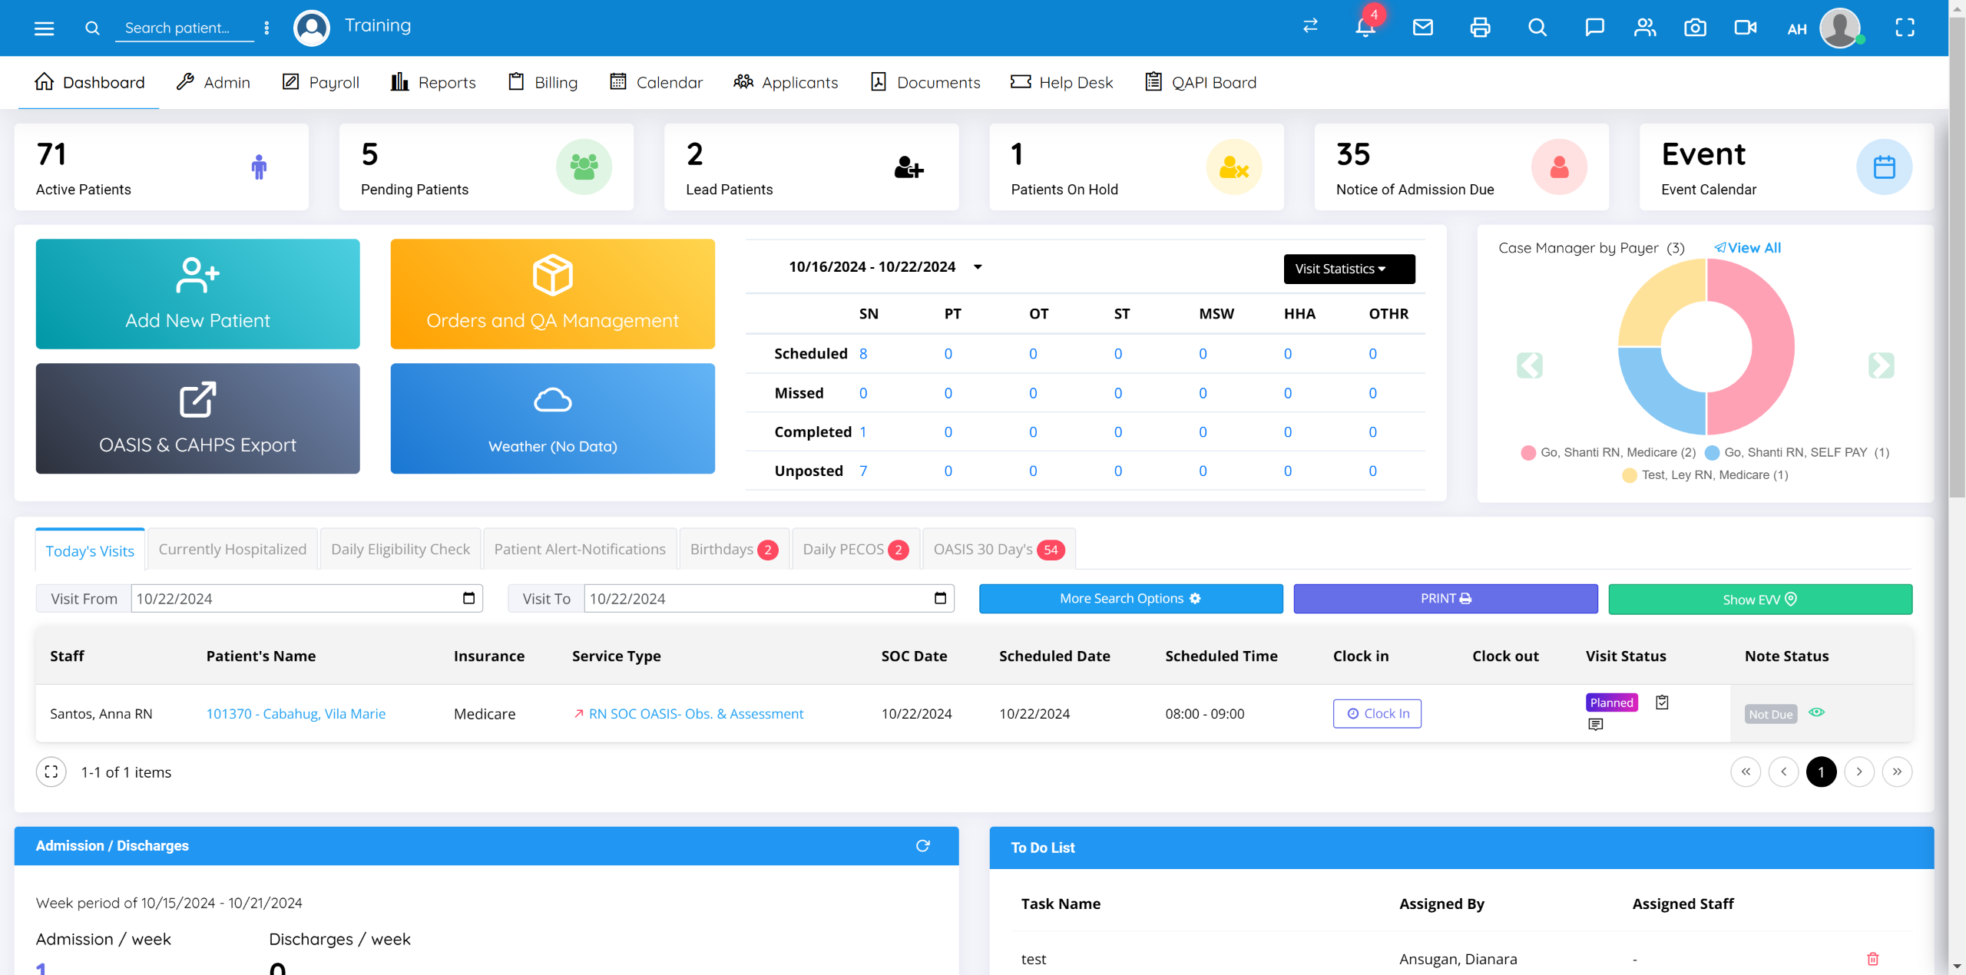Open patient link Cabahug, Vila Marie
This screenshot has height=975, width=1966.
296,713
